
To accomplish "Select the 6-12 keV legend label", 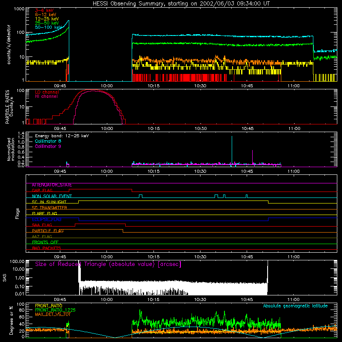I will coord(46,15).
